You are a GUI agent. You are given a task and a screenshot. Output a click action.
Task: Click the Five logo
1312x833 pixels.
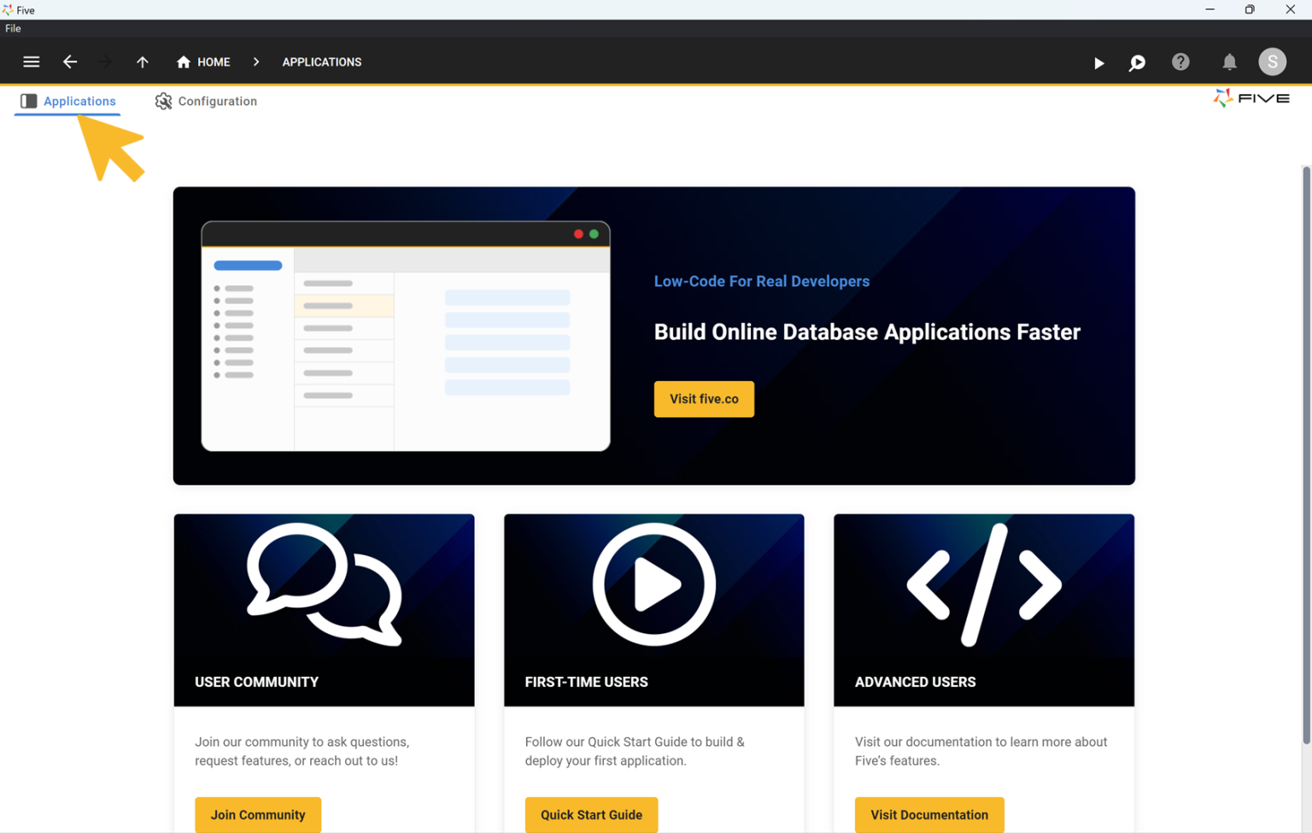click(1250, 97)
